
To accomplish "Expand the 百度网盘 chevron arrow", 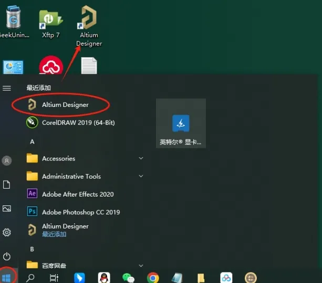I will (141, 266).
